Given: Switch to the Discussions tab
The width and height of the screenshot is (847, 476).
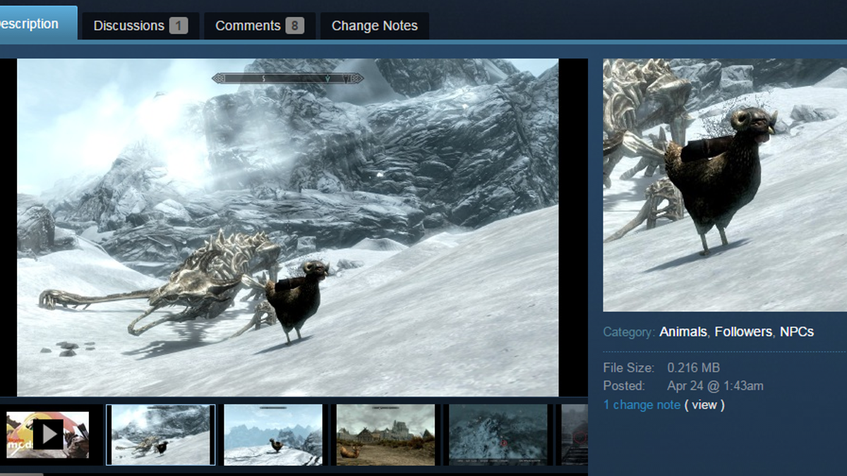Looking at the screenshot, I should [x=140, y=26].
